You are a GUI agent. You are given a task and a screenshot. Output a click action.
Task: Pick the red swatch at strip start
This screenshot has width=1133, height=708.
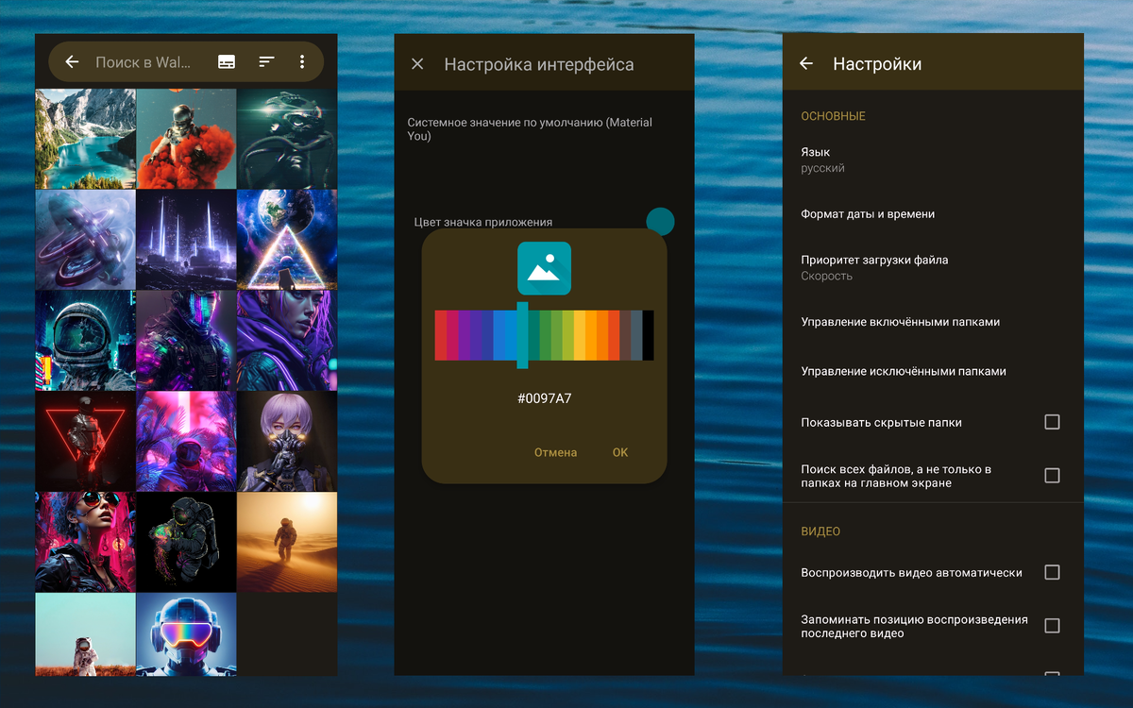click(x=441, y=335)
